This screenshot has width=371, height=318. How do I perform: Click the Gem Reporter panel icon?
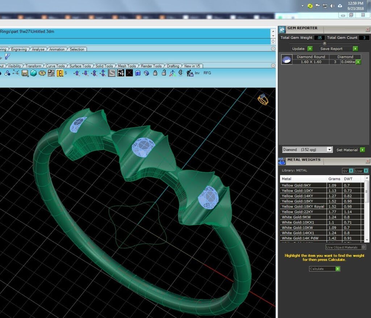(282, 29)
